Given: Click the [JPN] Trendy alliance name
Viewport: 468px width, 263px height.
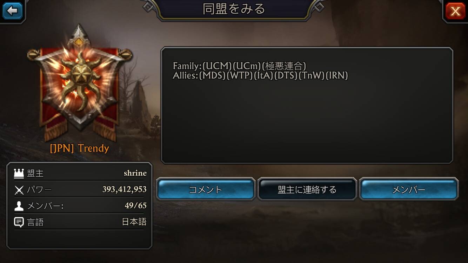Looking at the screenshot, I should (79, 148).
